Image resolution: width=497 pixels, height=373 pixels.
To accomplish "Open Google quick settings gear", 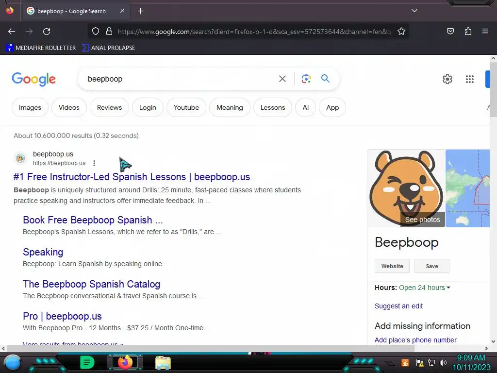I will (447, 79).
